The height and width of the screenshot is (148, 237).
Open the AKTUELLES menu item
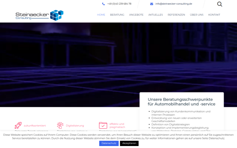156,15
